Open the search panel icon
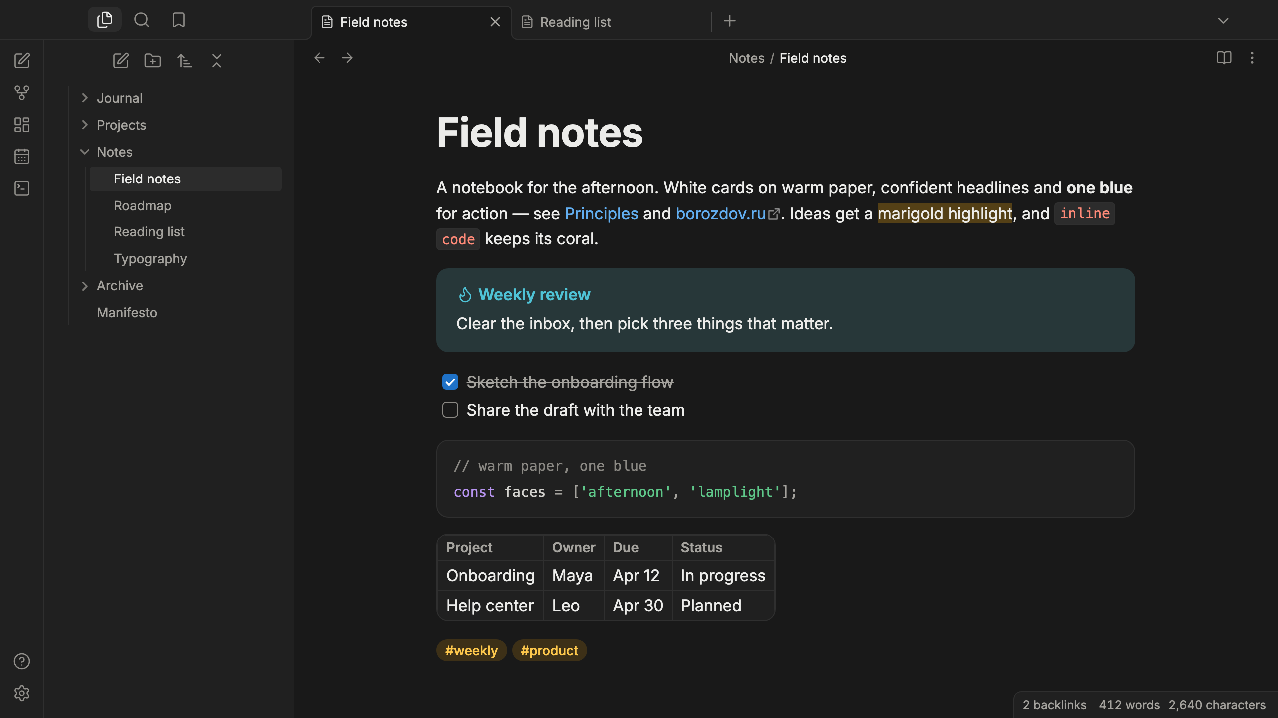The height and width of the screenshot is (718, 1278). pos(142,20)
